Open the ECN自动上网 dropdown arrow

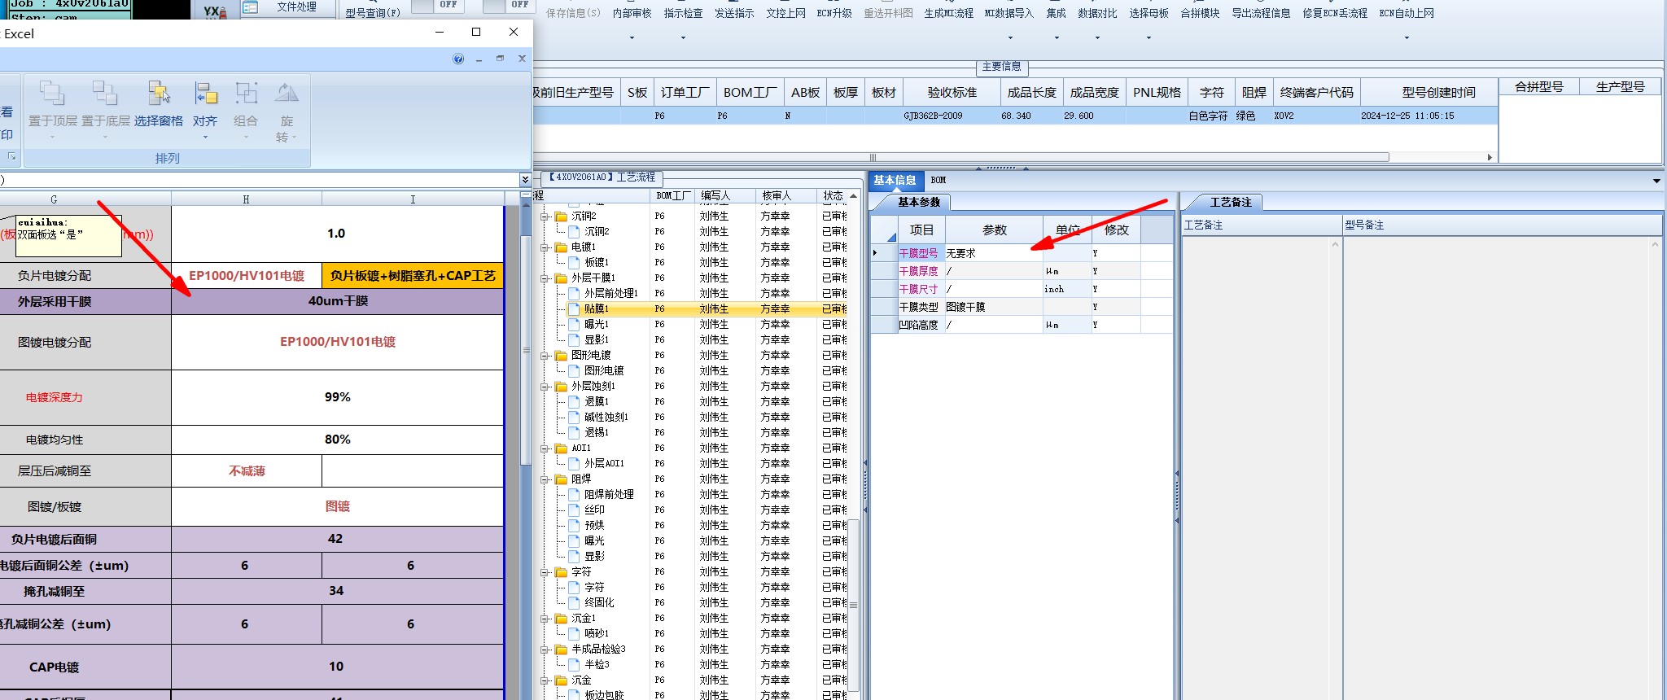(x=1407, y=37)
